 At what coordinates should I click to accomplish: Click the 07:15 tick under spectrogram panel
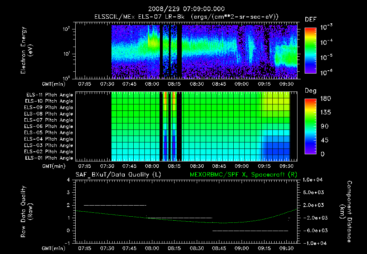tap(85, 84)
